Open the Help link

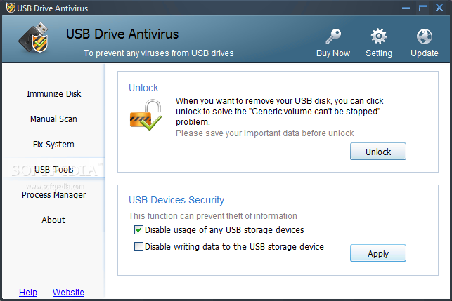(28, 293)
